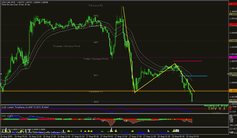Click the 'Thursday Fibonacci Pivot' label
This screenshot has height=138, width=237.
coord(66,46)
